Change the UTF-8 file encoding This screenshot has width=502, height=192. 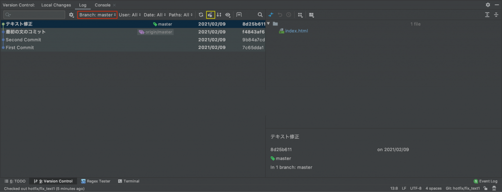[x=416, y=189]
